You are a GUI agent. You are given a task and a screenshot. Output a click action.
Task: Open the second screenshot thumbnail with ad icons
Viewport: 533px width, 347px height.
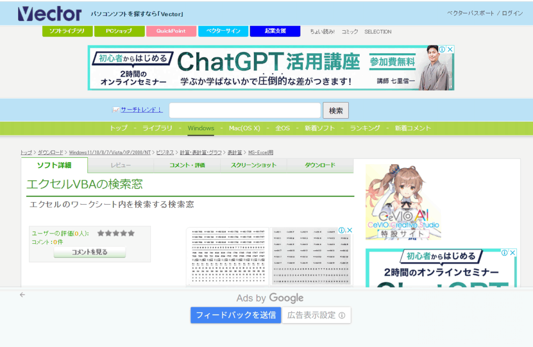click(311, 256)
